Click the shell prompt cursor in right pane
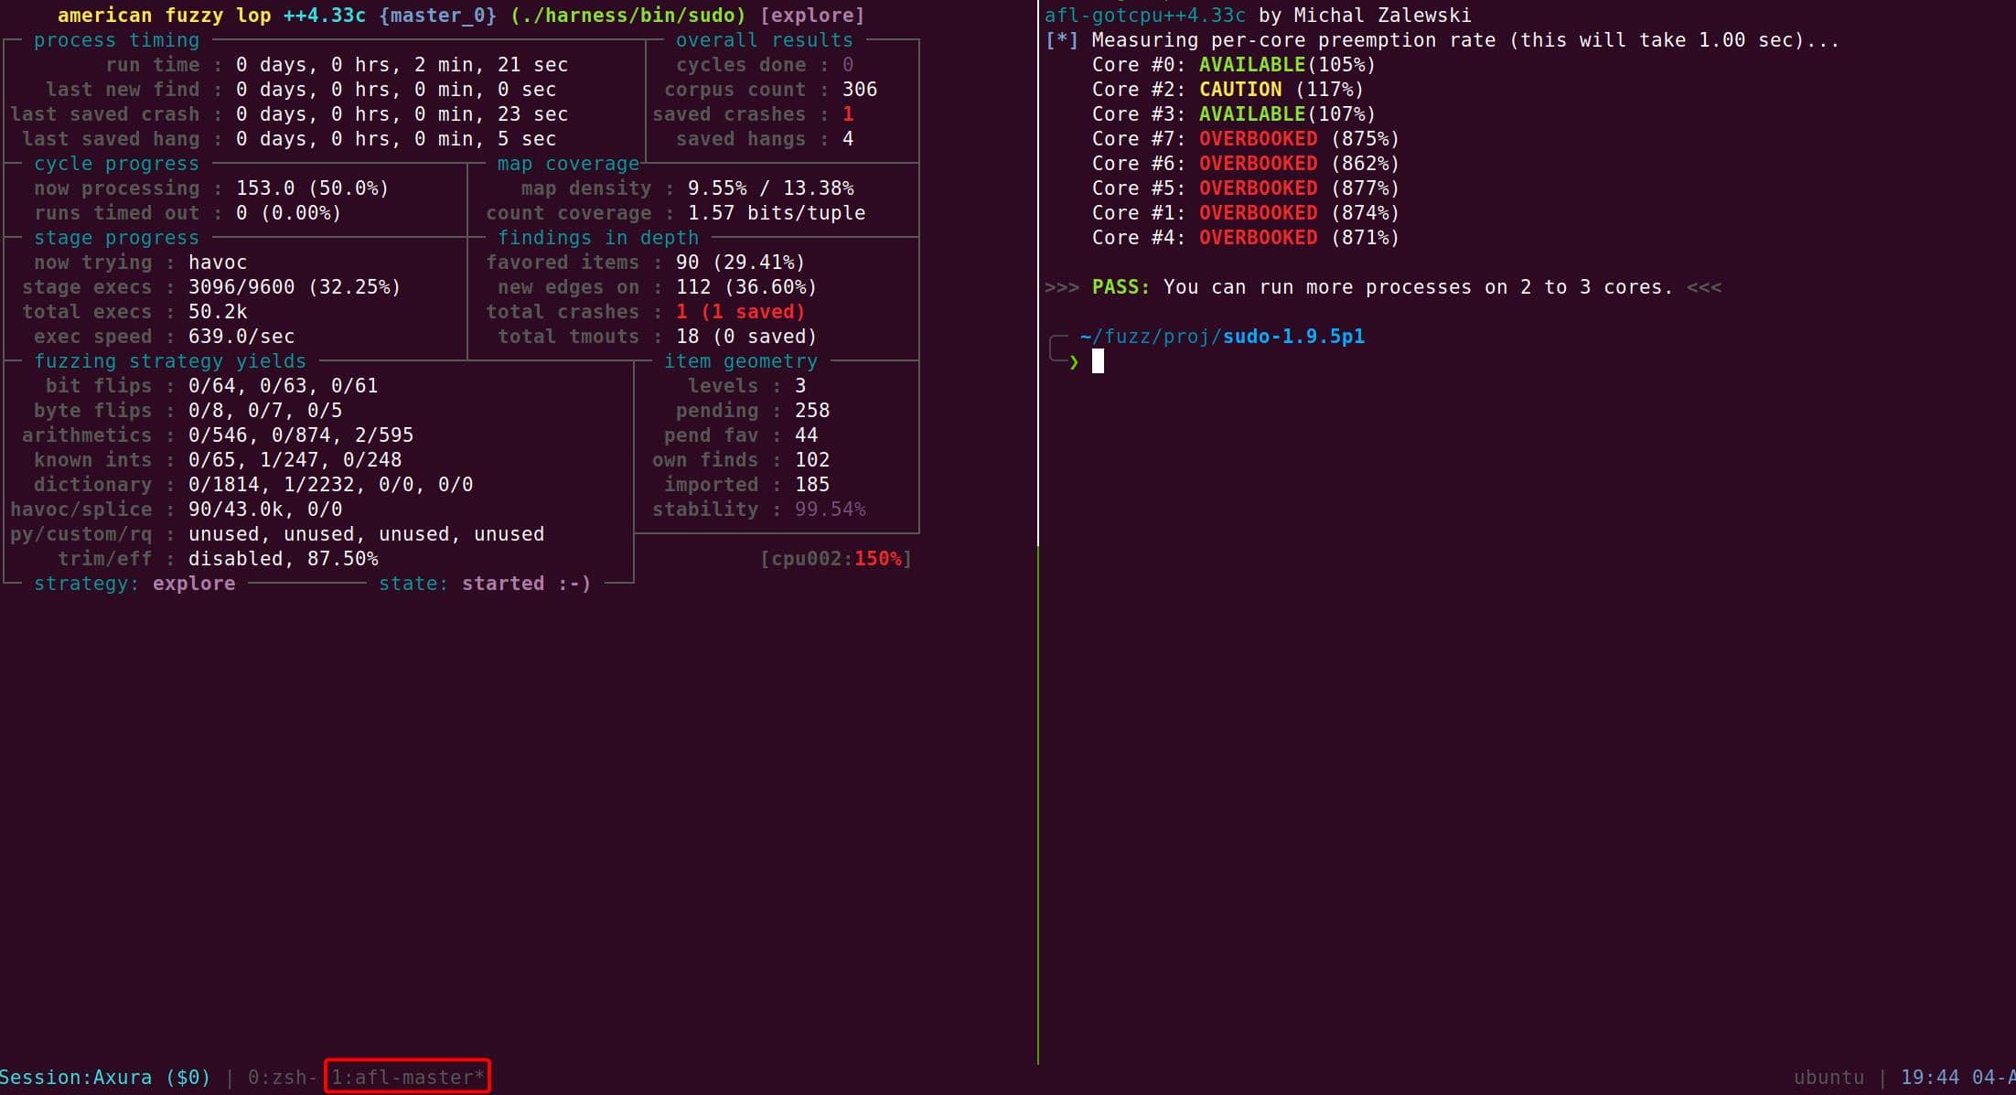The height and width of the screenshot is (1095, 2016). pos(1098,361)
